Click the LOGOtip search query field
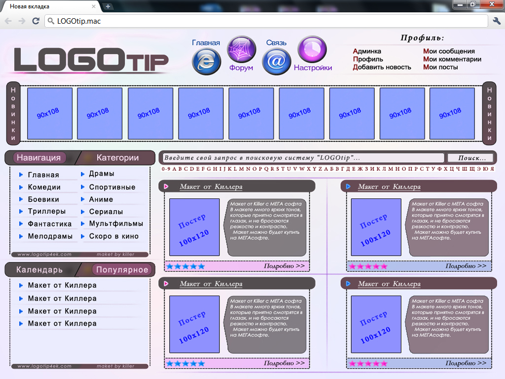Image resolution: width=505 pixels, height=379 pixels. point(303,157)
